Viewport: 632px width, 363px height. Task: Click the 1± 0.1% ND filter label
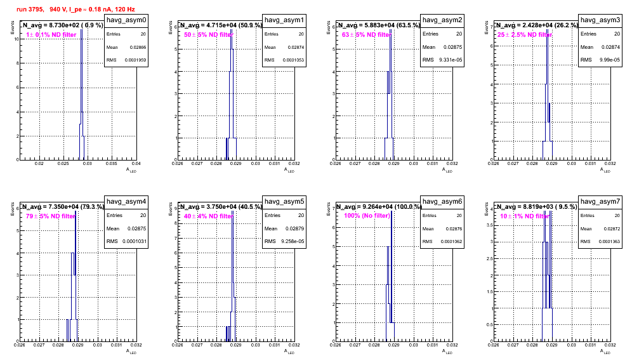click(x=51, y=35)
